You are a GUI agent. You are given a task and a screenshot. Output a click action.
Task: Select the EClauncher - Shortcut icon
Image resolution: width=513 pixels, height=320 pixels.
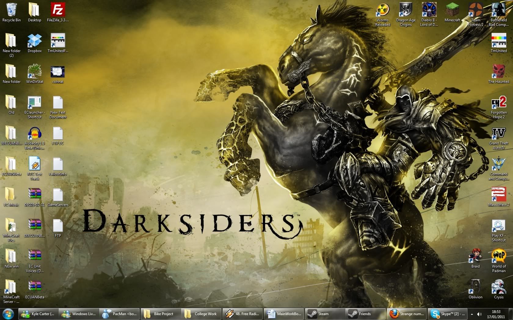(35, 107)
